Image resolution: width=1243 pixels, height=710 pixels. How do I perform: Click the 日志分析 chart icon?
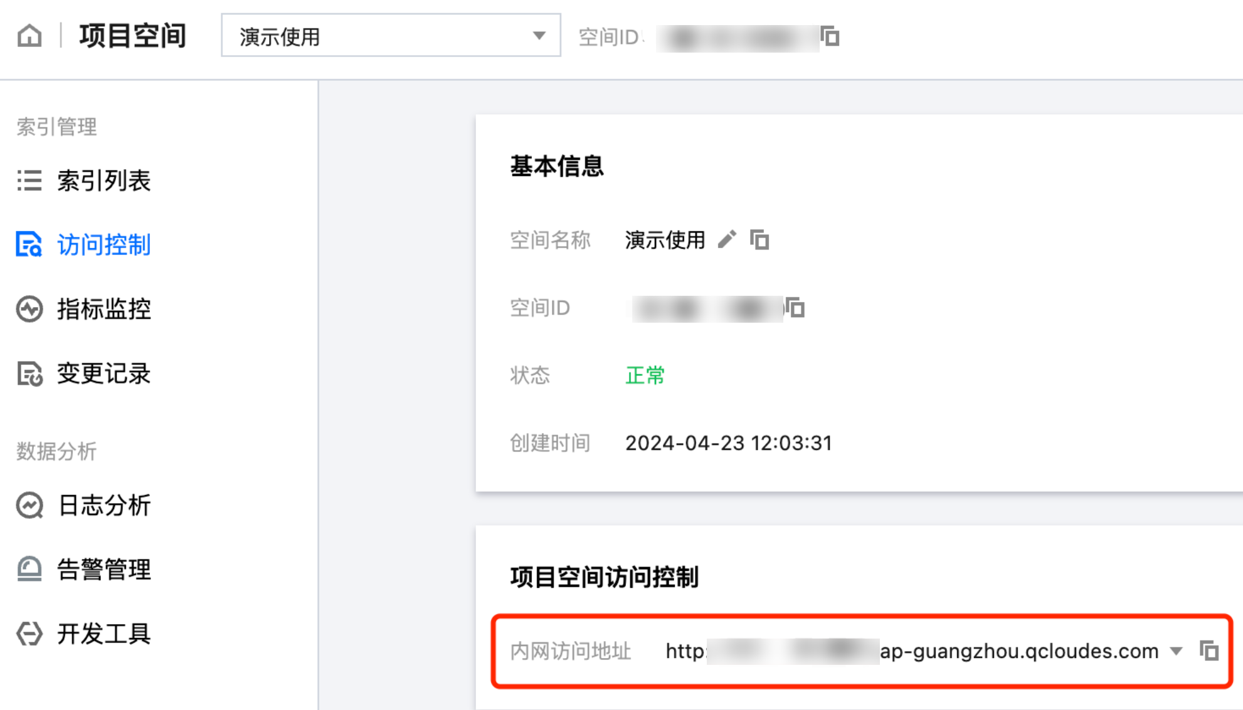[29, 506]
